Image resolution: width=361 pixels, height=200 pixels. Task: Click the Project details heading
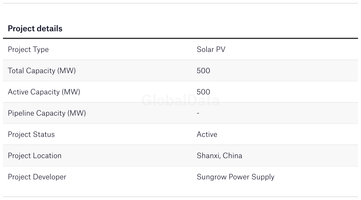[x=35, y=29]
